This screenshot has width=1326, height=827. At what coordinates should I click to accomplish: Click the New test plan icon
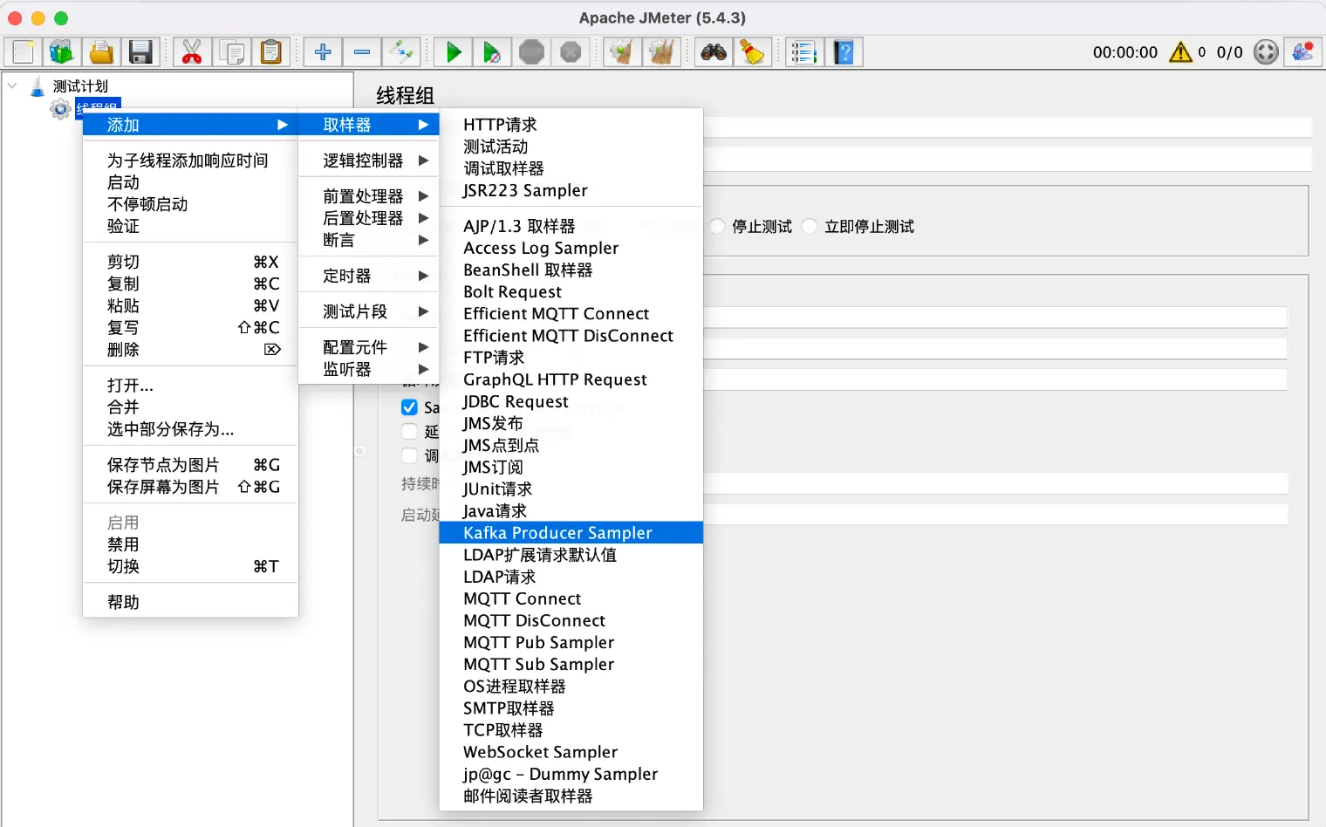click(23, 52)
